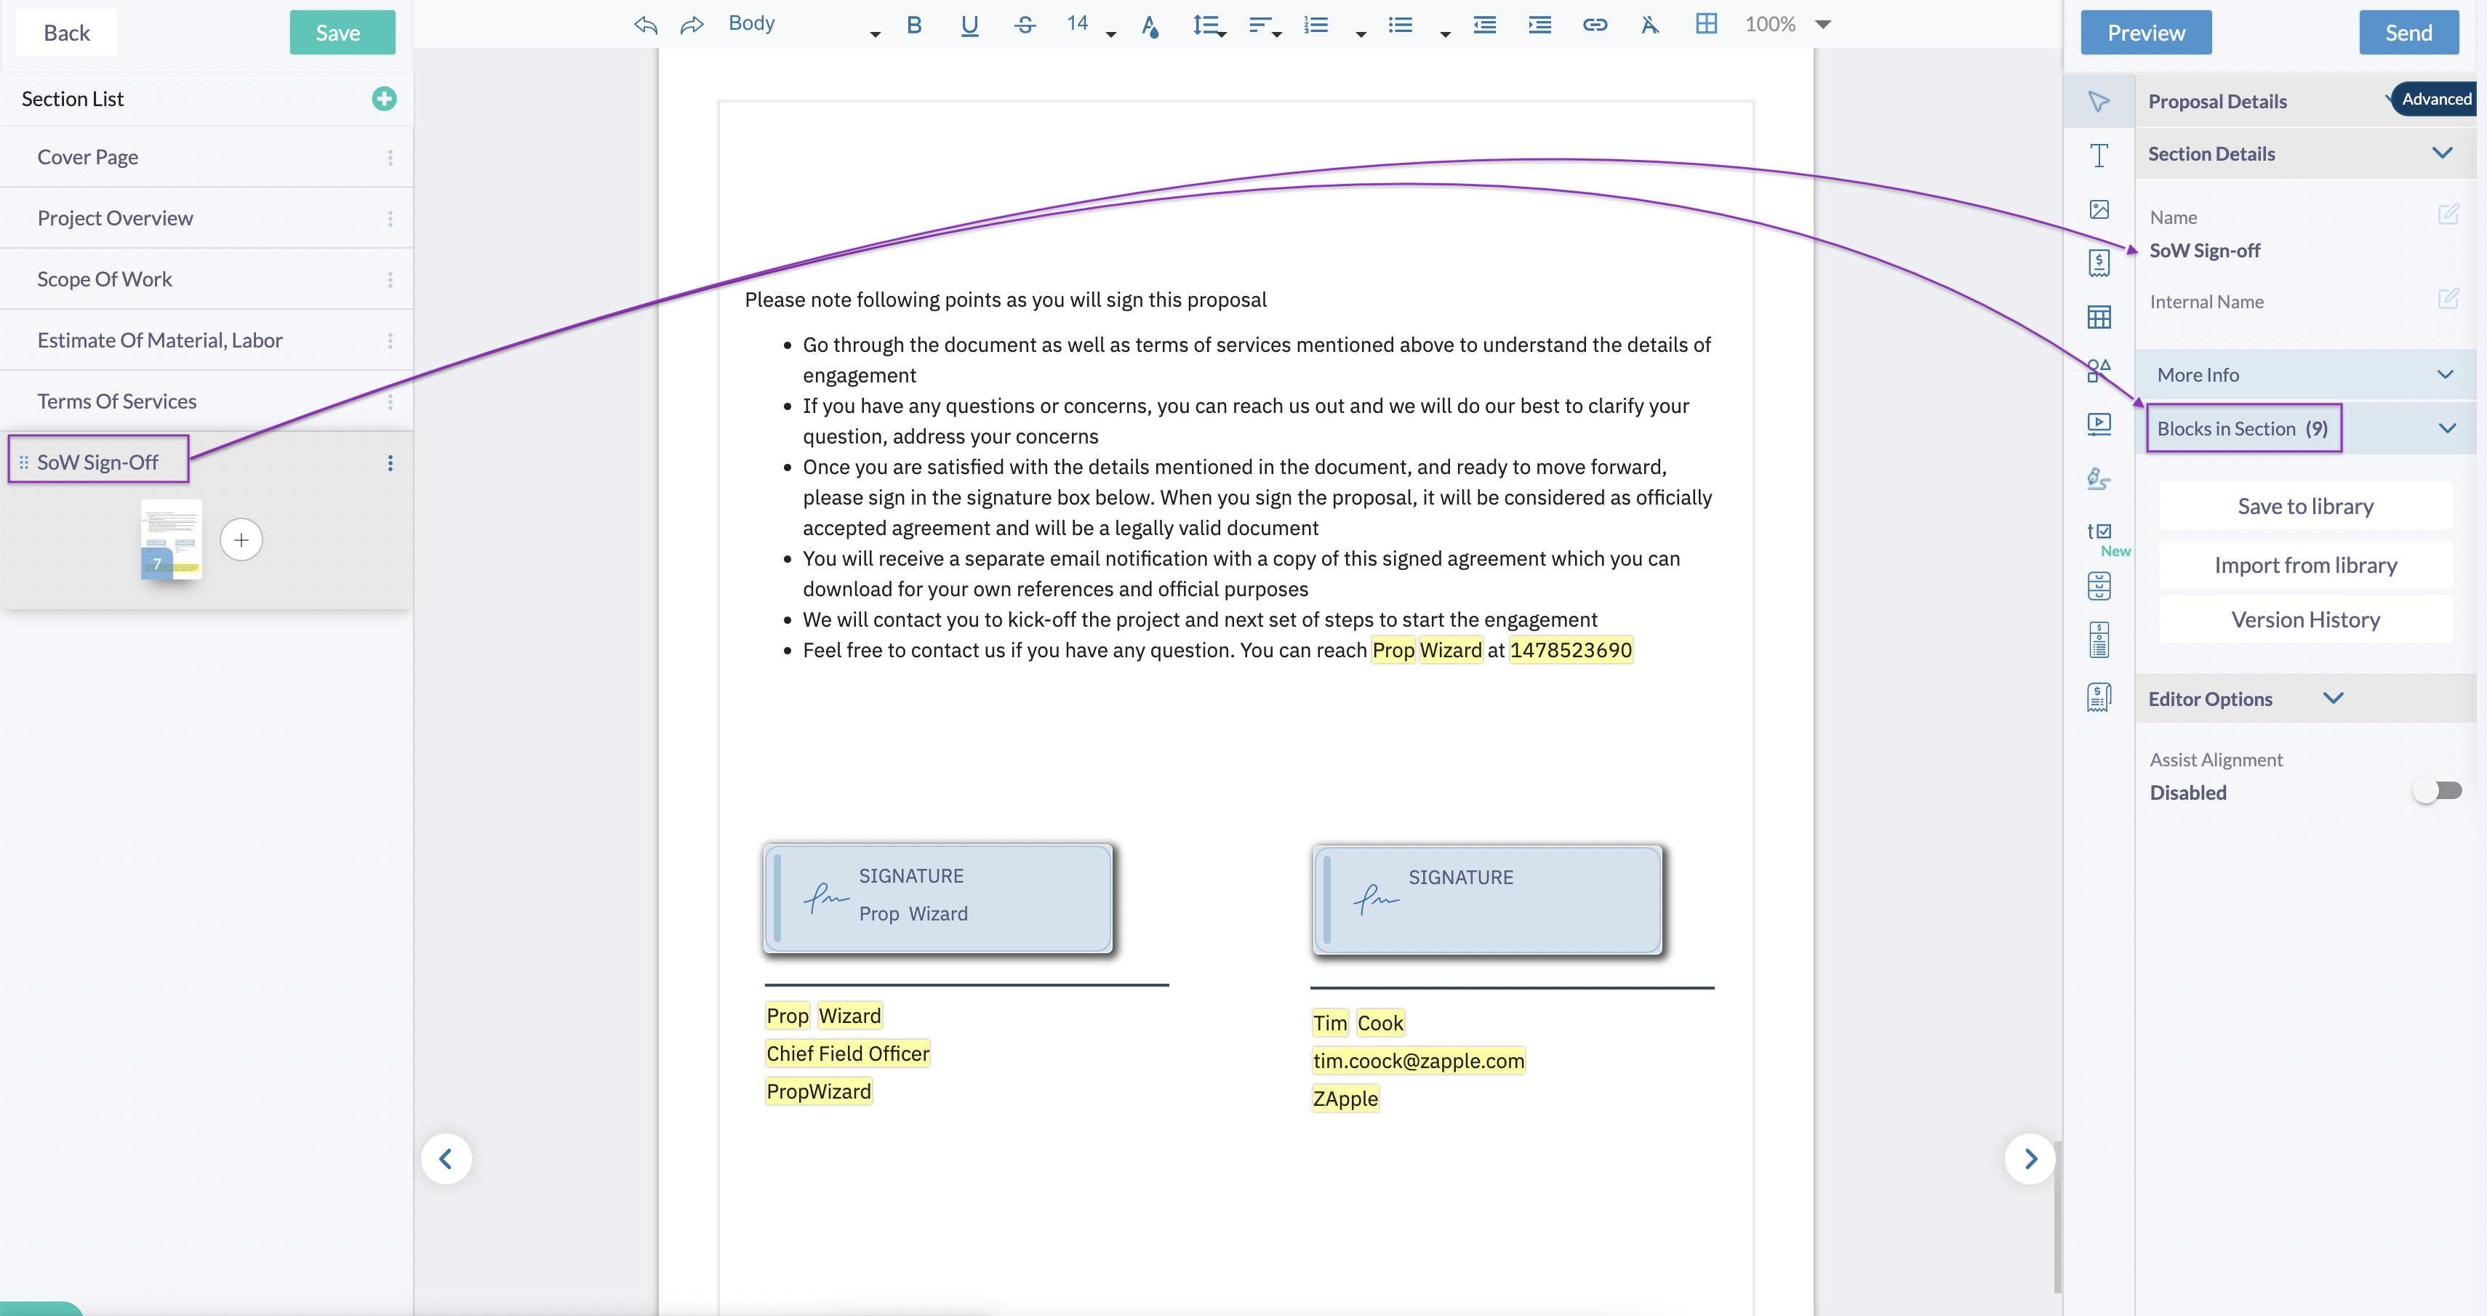
Task: Click the Save to library button
Action: point(2304,506)
